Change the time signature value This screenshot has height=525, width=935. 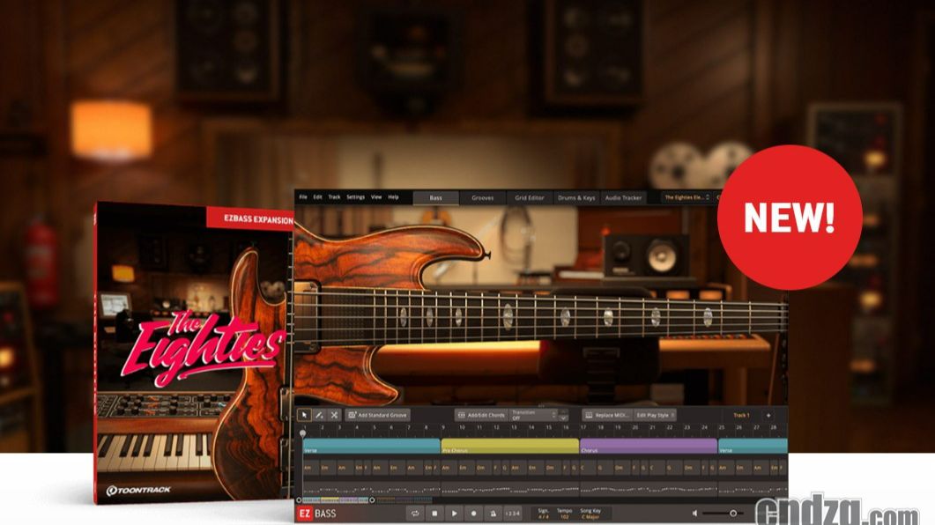543,517
